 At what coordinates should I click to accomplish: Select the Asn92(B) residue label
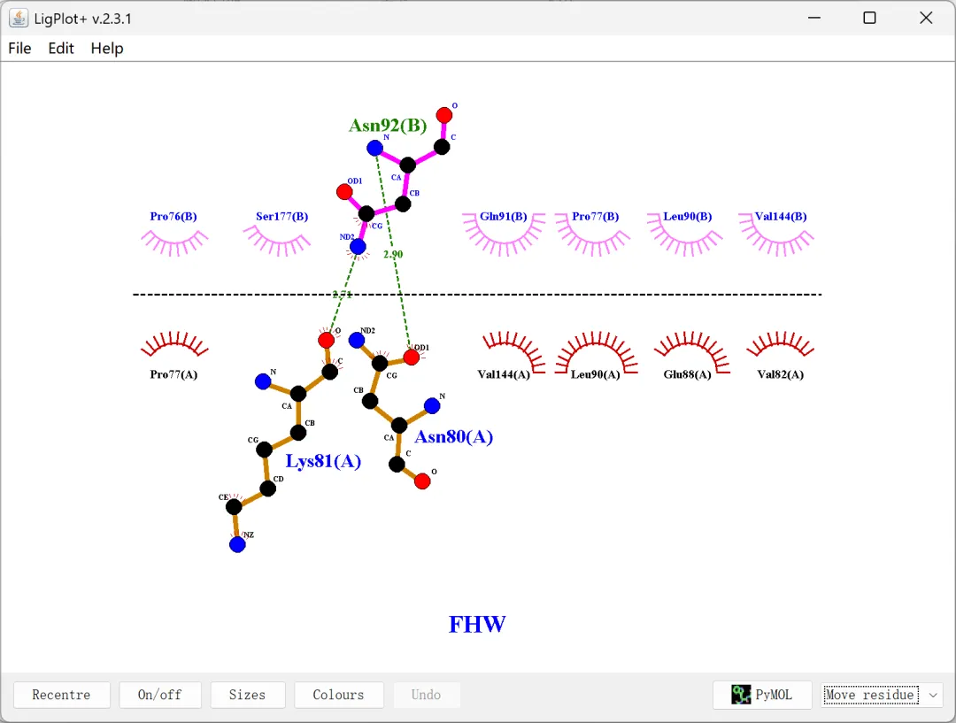(x=388, y=126)
